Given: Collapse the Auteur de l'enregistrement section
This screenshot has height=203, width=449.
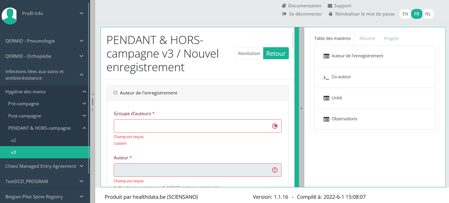Looking at the screenshot, I should [x=115, y=93].
